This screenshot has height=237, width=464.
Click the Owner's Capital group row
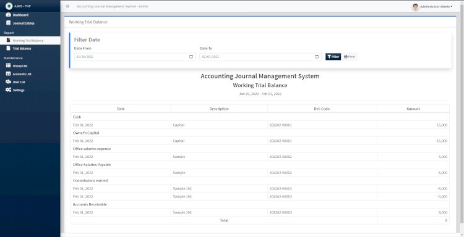point(260,133)
